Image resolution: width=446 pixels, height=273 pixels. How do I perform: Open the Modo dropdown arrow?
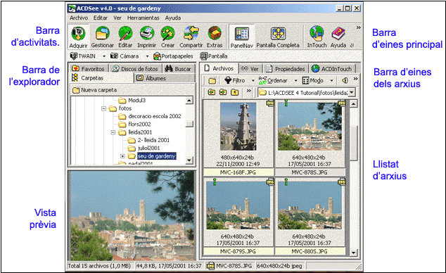(331, 81)
